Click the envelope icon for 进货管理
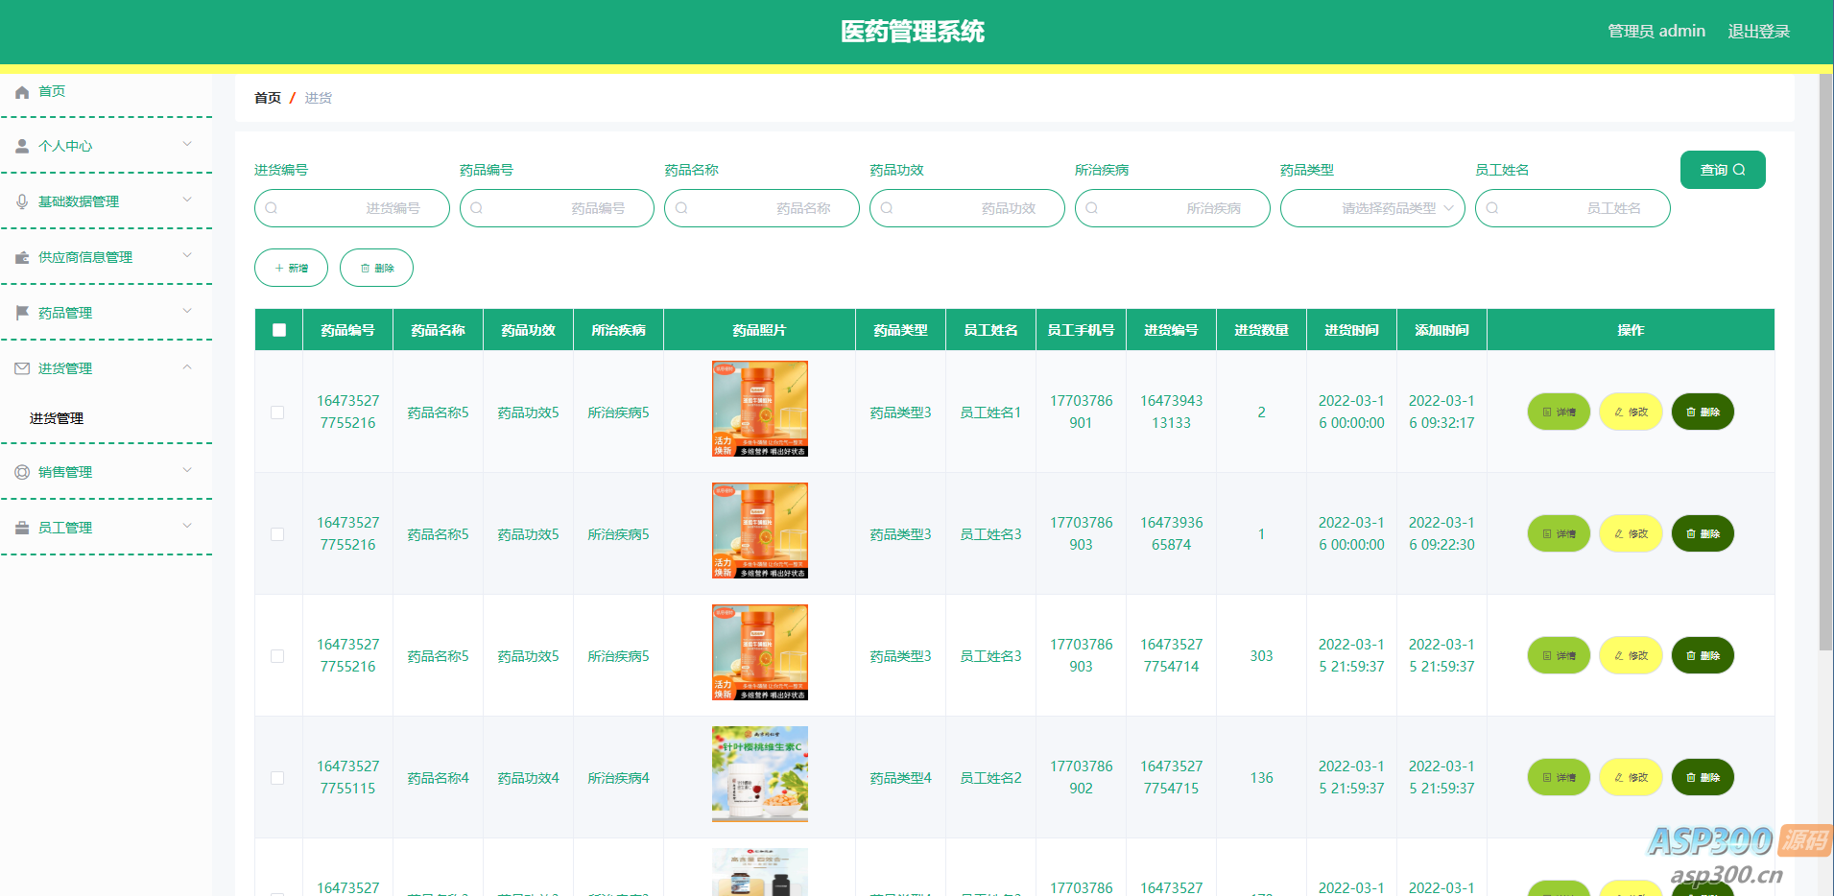 pos(22,368)
